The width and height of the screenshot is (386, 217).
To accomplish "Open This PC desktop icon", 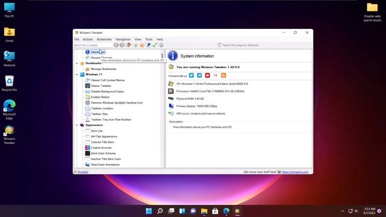I will pyautogui.click(x=9, y=10).
